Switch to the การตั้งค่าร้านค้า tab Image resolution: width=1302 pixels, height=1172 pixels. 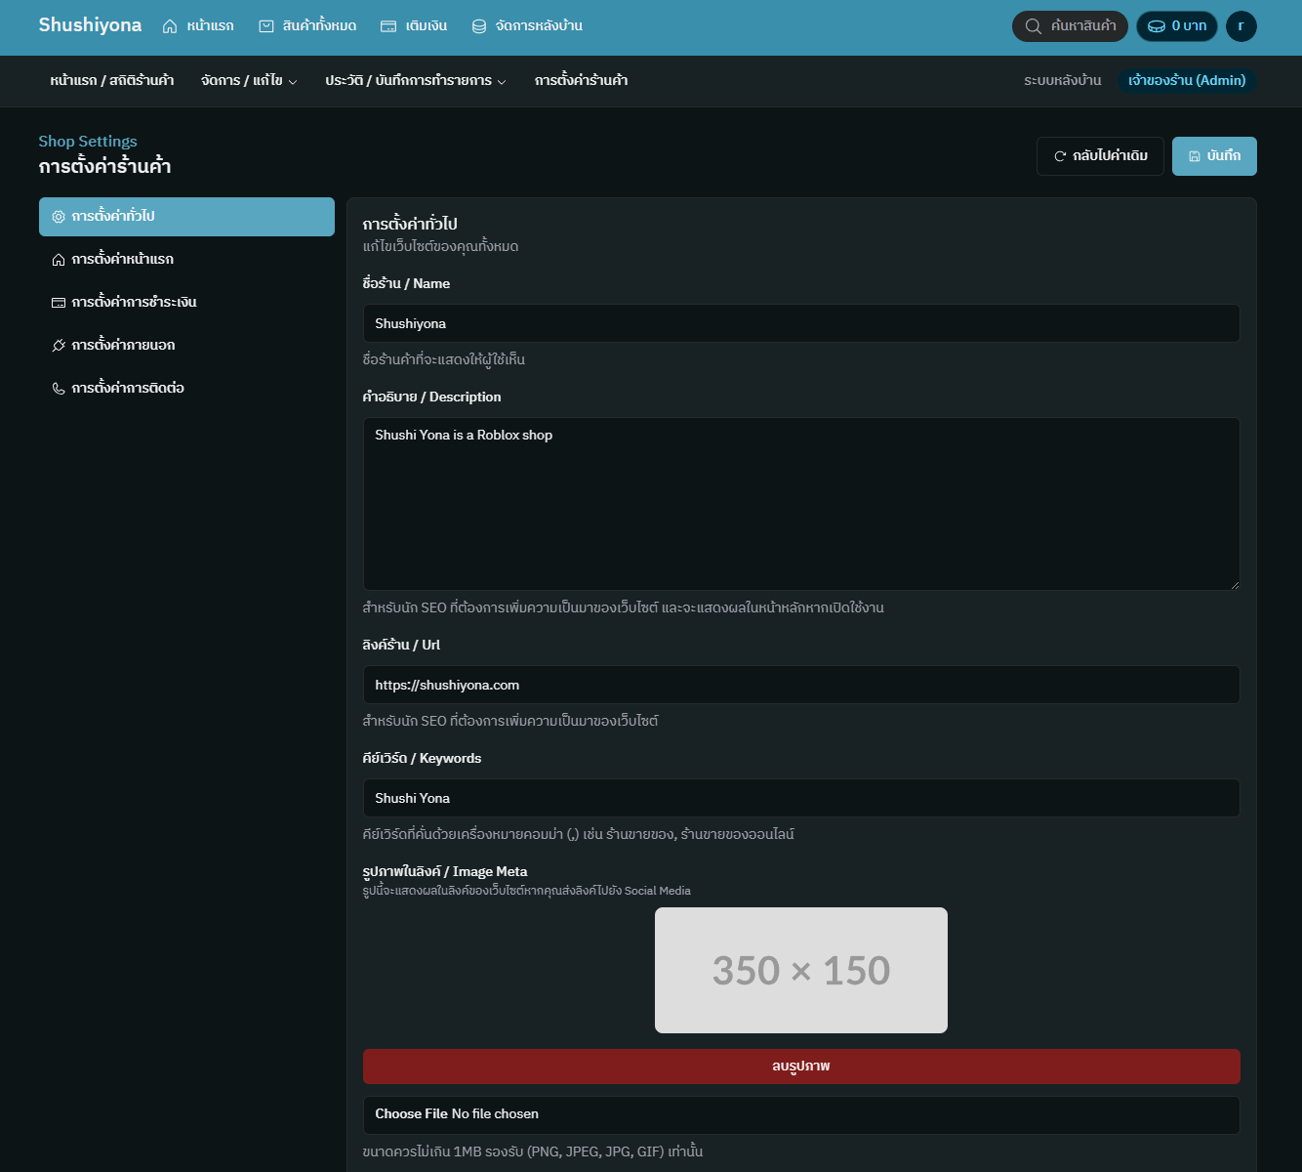click(580, 81)
